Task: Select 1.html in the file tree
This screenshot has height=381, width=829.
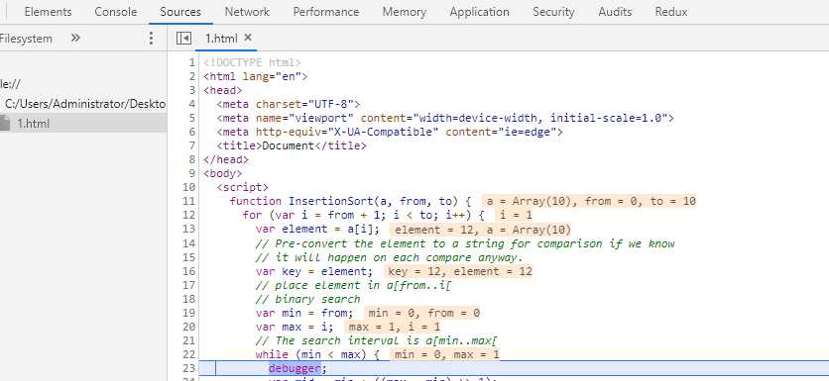Action: coord(33,124)
